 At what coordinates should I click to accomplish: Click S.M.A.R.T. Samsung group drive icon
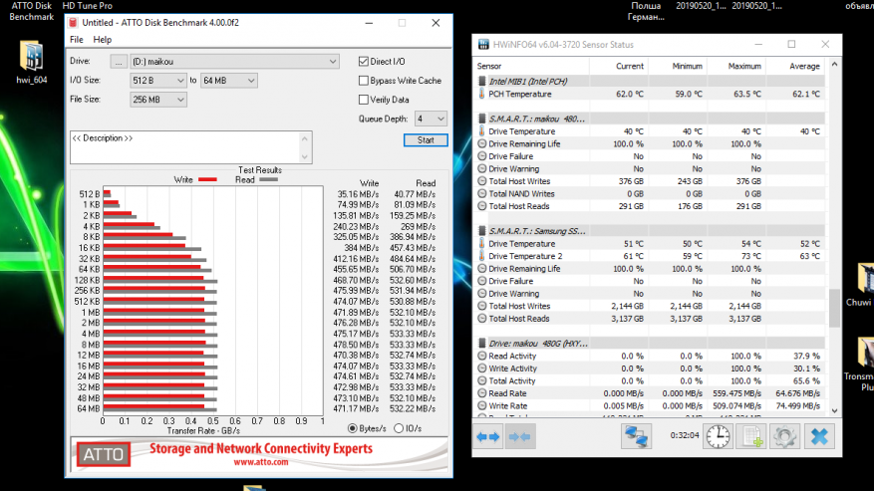point(482,231)
